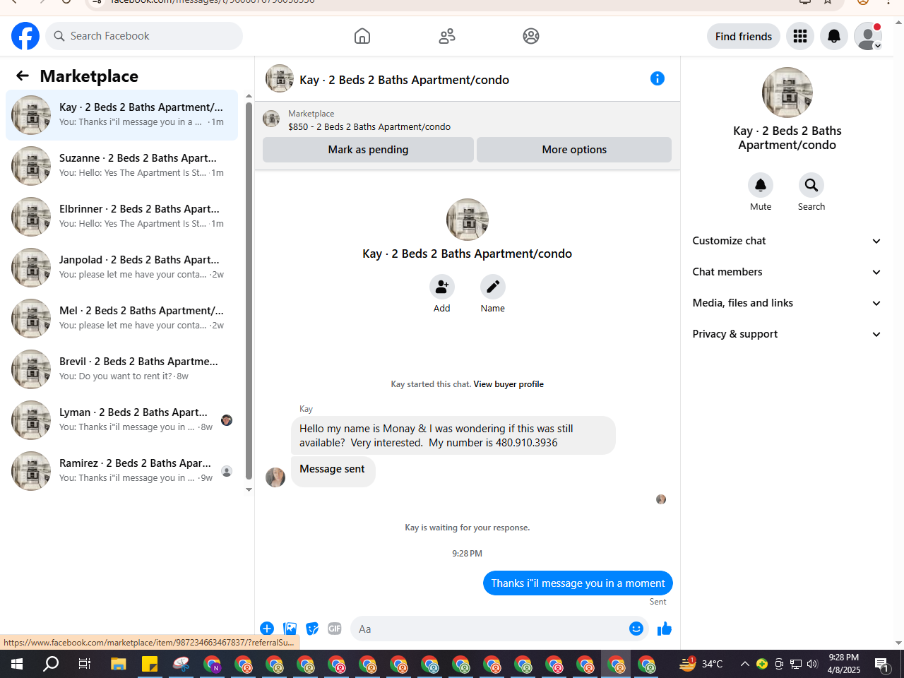The height and width of the screenshot is (678, 904).
Task: Open File Explorer from taskbar
Action: (118, 664)
